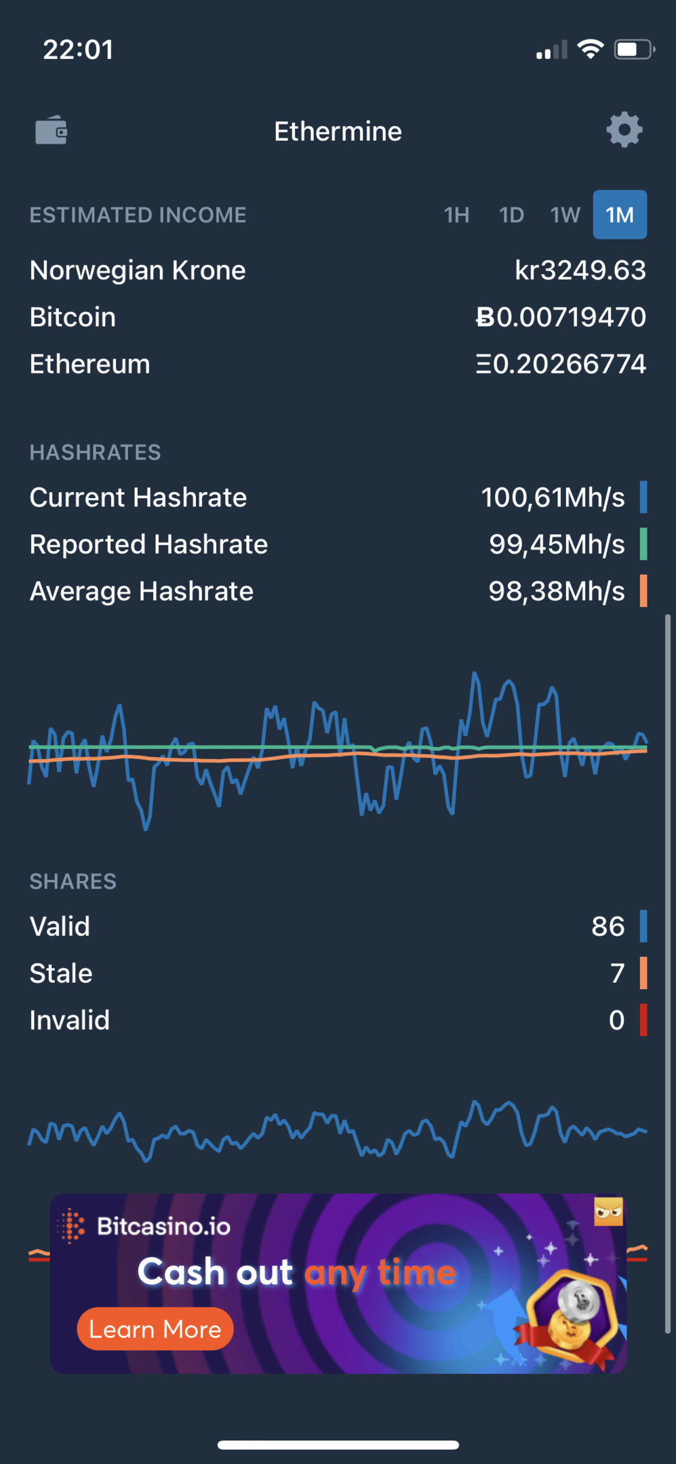Tap the 99,45Mh/s hashrate value
Image resolution: width=676 pixels, height=1464 pixels.
[x=557, y=544]
